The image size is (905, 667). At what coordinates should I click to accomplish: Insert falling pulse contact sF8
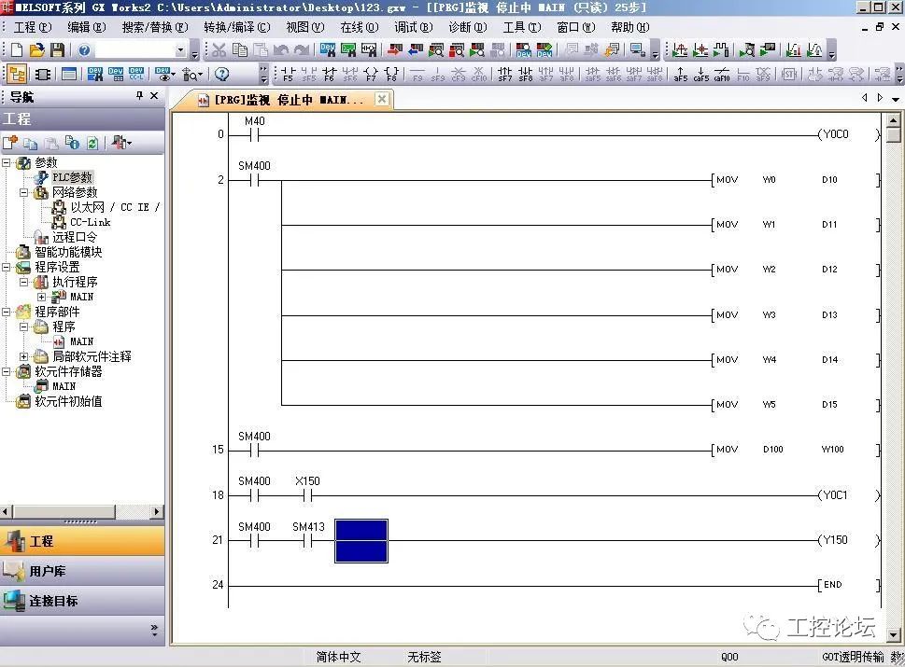pyautogui.click(x=525, y=75)
